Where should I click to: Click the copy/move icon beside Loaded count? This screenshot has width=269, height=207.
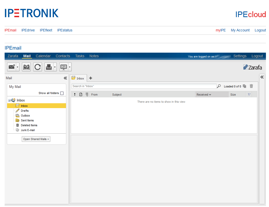[x=245, y=86]
